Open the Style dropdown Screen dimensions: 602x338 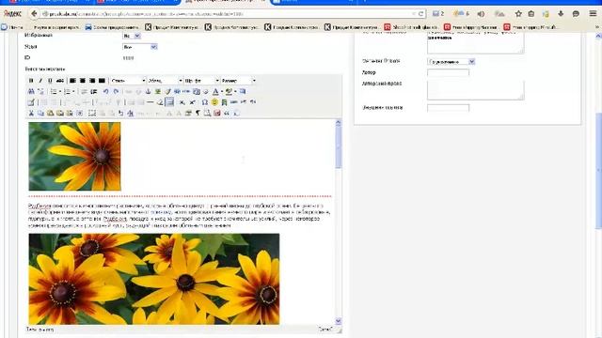click(x=128, y=81)
